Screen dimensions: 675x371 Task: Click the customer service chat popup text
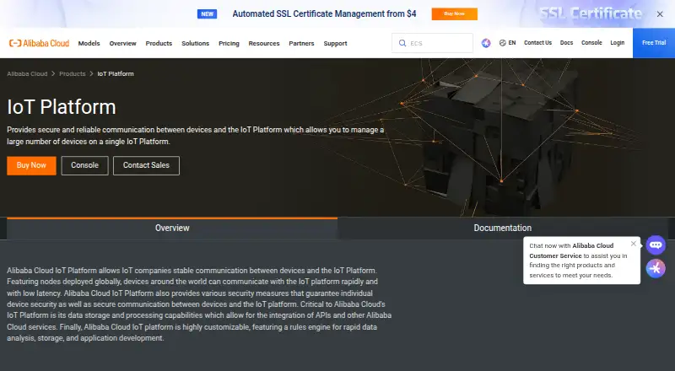tap(578, 261)
